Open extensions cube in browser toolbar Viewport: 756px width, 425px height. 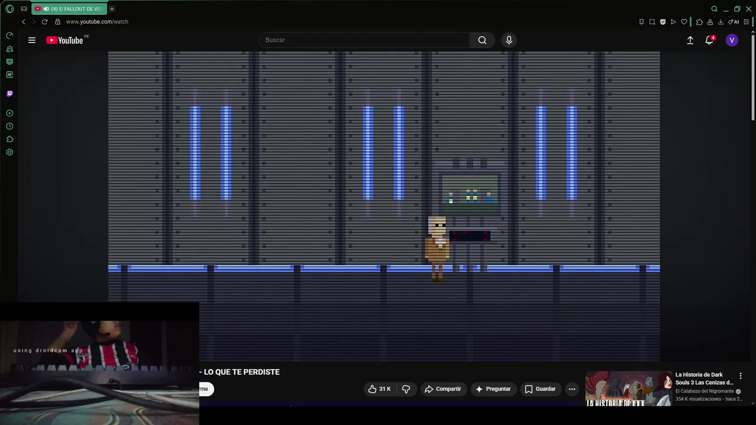699,22
